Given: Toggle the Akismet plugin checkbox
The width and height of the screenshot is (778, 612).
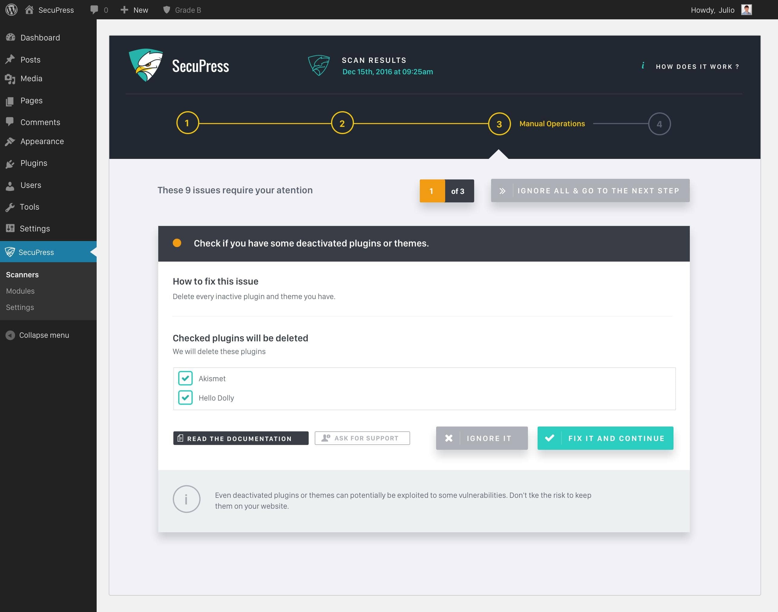Looking at the screenshot, I should tap(185, 378).
